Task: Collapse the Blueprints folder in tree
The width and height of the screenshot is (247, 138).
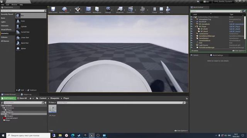Action: 3,112
